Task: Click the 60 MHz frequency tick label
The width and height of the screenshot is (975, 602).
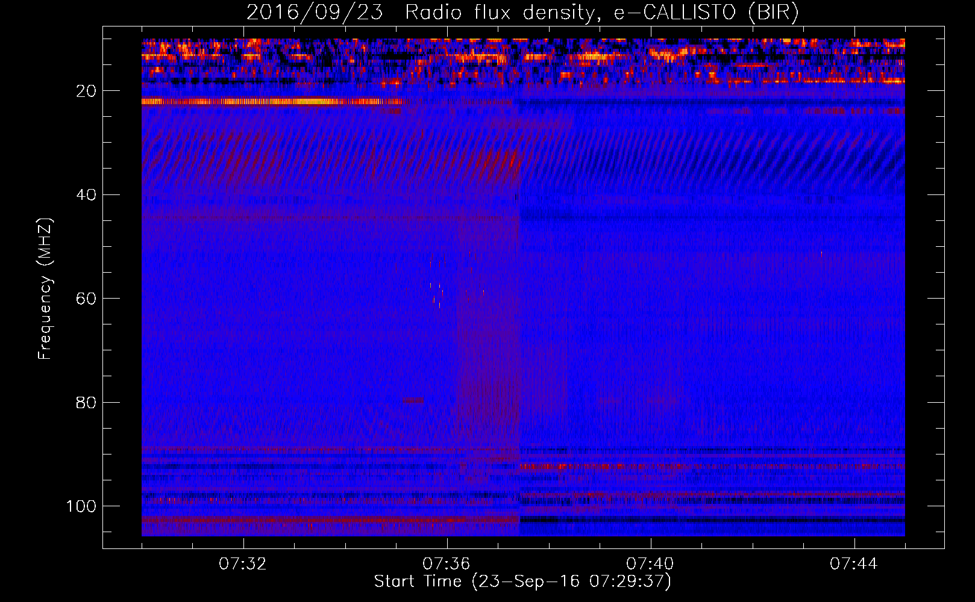Action: (x=86, y=299)
